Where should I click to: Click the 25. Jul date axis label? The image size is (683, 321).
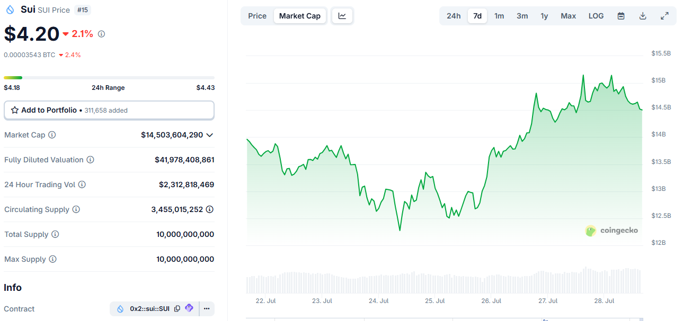(435, 301)
